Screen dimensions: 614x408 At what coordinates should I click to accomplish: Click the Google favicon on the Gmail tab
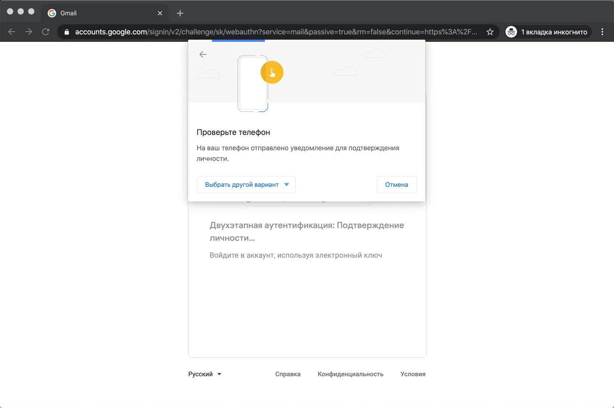point(52,13)
